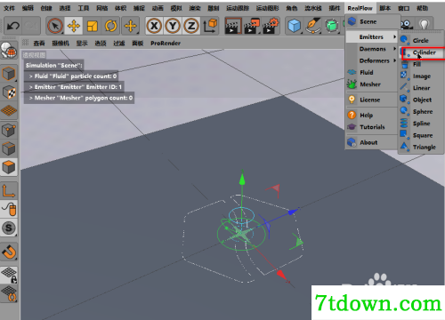Click the Locked Workplane icon
Screen dimensions: 445x320
pyautogui.click(x=9, y=275)
